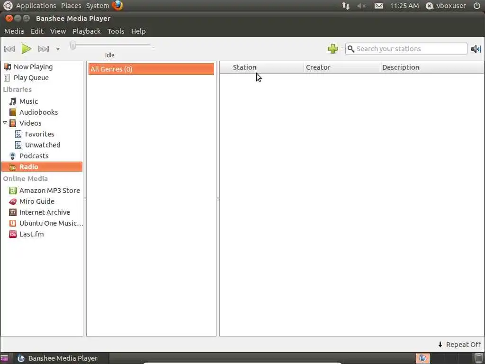Open the mail envelope indicator

(x=379, y=6)
